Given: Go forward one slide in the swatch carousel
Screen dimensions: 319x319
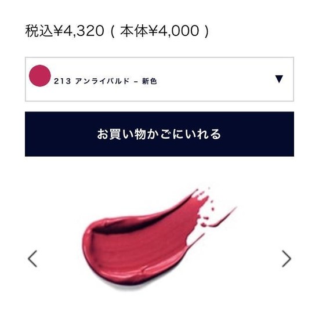Looking at the screenshot, I should pyautogui.click(x=287, y=259).
